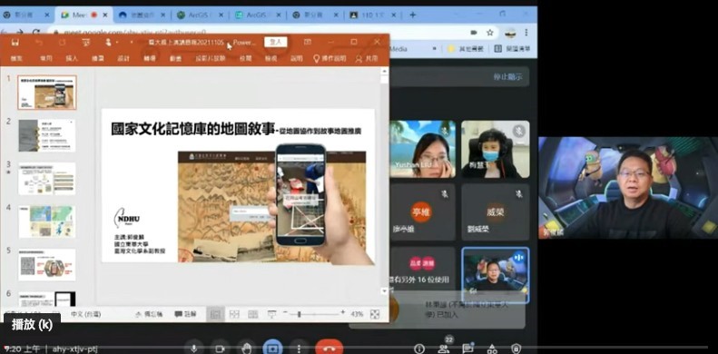Open the 常用 ribbon tab
This screenshot has height=354, width=718.
click(x=45, y=59)
